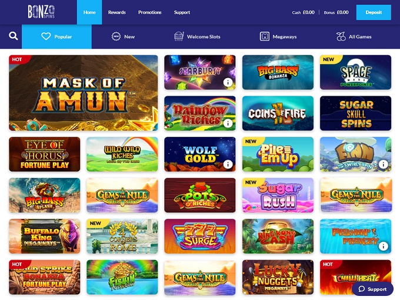Open info icon on Fishin' Frenzy tile
Screen dimensions: 400x300
tap(383, 246)
